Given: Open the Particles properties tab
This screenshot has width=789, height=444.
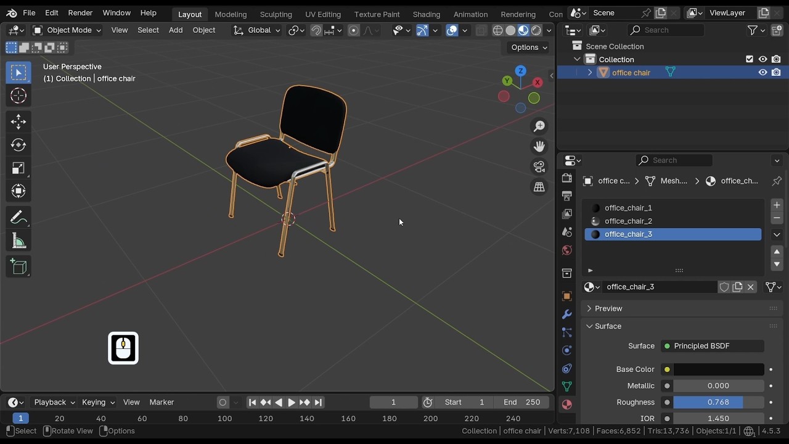Looking at the screenshot, I should coord(566,332).
